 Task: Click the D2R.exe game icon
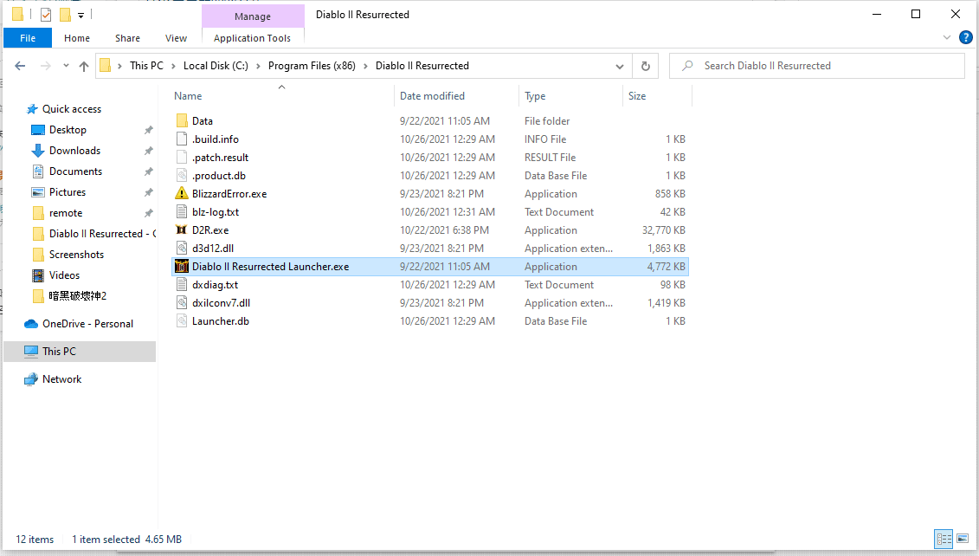(x=182, y=230)
